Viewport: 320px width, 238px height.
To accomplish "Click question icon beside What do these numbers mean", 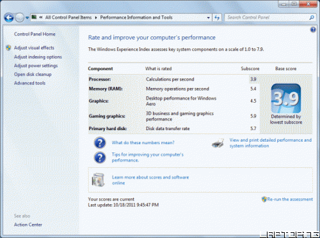I will 100,143.
